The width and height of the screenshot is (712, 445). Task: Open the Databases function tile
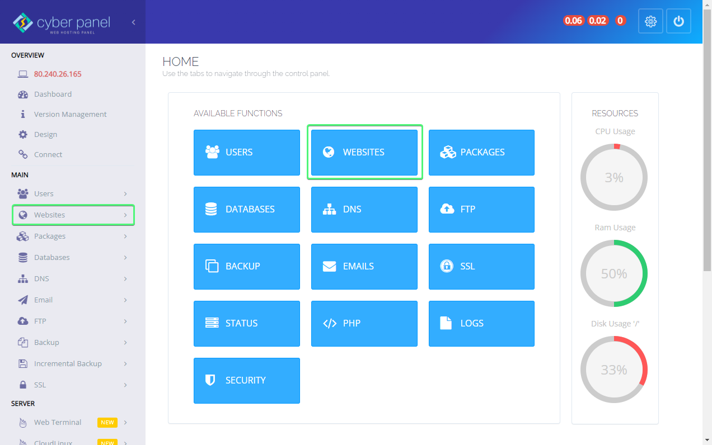[x=246, y=210]
